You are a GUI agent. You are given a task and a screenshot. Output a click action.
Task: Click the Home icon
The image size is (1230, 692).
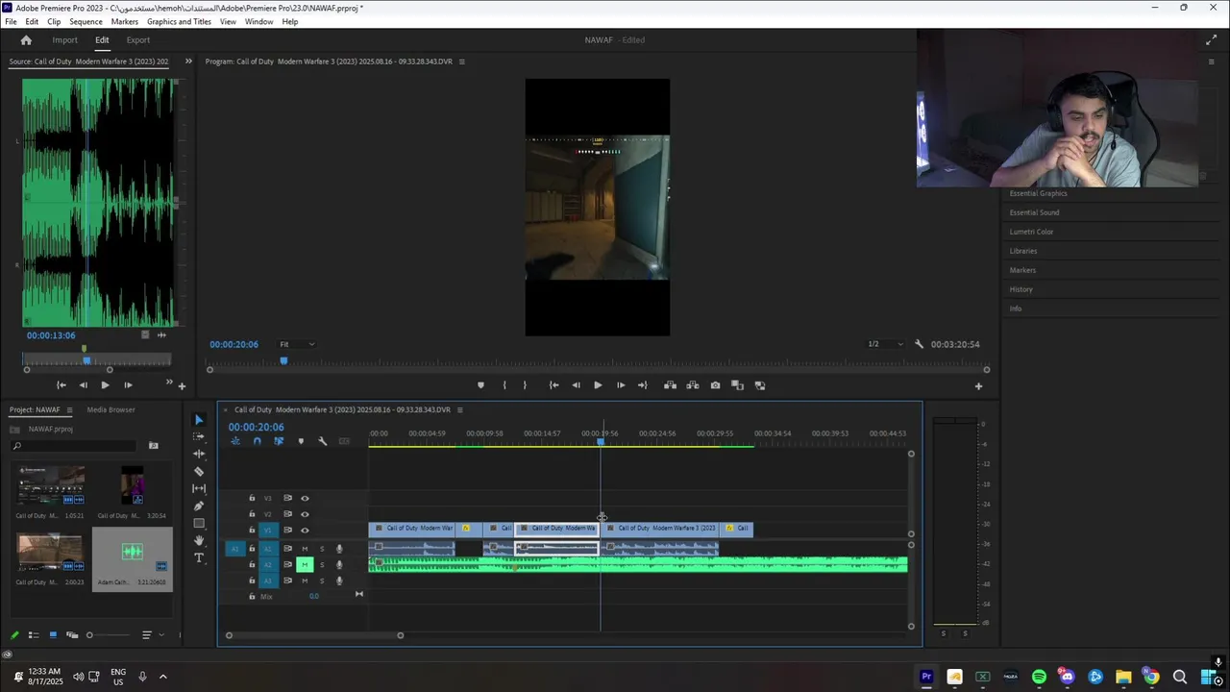[26, 40]
